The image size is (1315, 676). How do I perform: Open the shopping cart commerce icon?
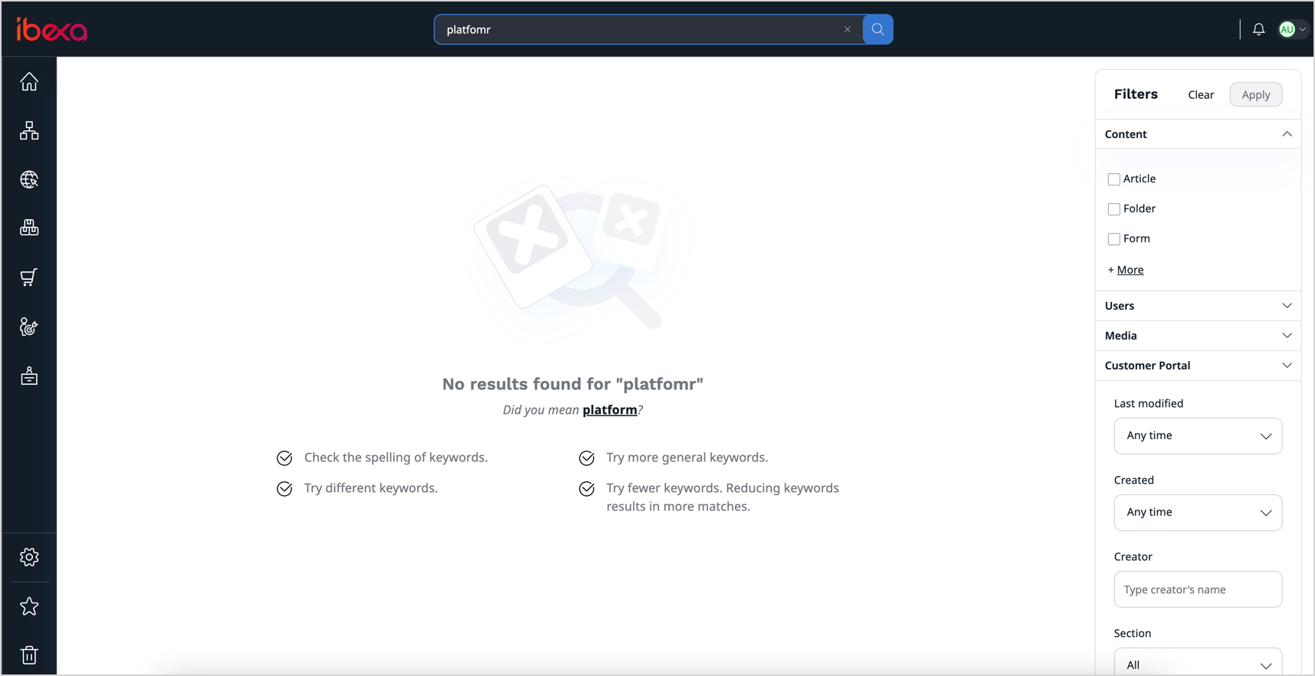(29, 277)
